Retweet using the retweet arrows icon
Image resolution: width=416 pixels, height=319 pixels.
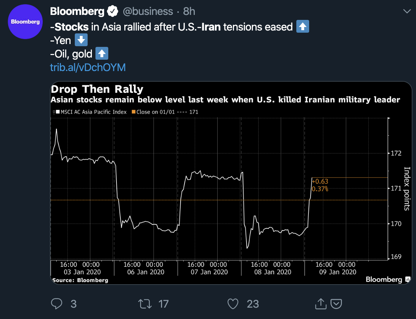pos(145,304)
